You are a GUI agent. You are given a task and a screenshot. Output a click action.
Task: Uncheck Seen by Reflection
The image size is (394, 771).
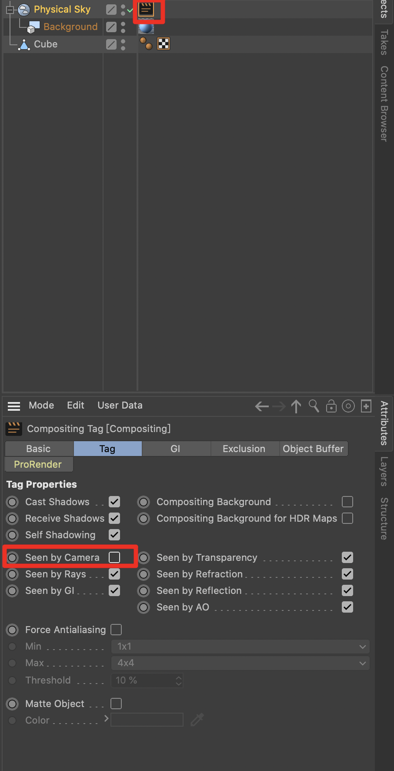[347, 590]
